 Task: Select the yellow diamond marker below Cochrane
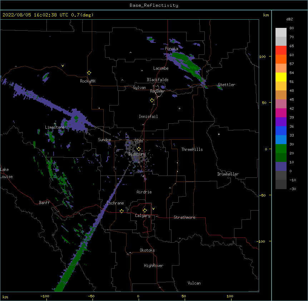(121, 211)
